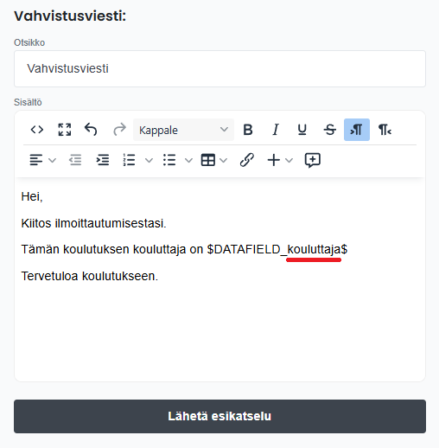
Task: Open the source code view
Action: pos(37,130)
